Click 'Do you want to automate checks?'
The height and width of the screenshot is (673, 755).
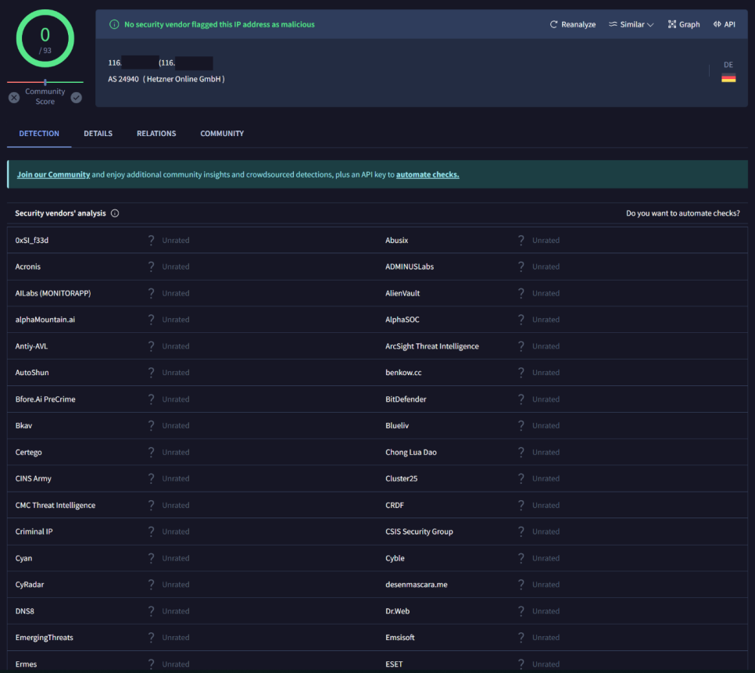(683, 213)
